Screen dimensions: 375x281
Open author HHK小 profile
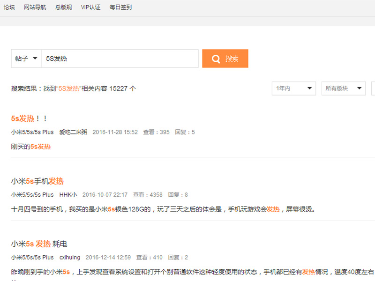coord(68,195)
